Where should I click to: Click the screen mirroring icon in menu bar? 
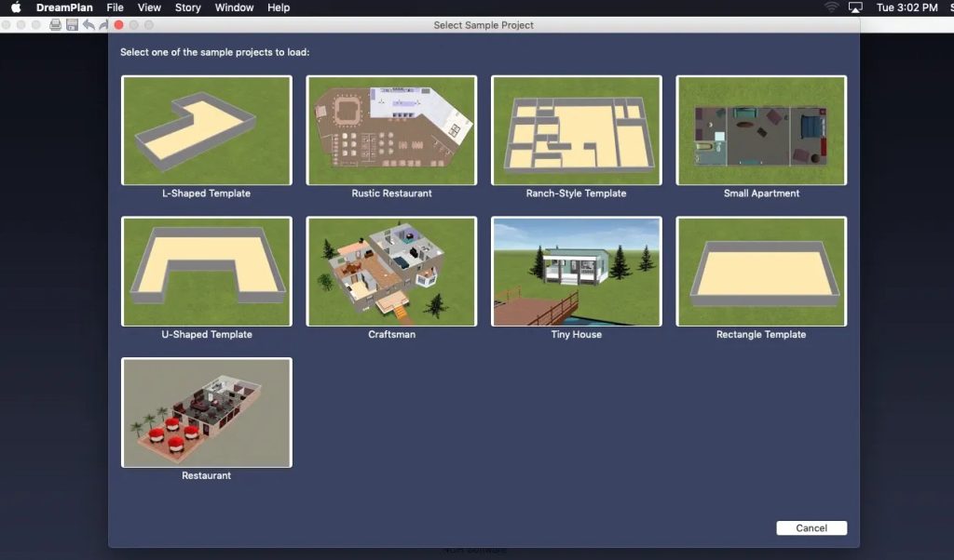coord(853,7)
